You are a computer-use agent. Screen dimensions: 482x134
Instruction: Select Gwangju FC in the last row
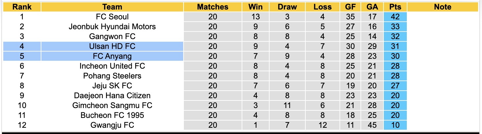point(112,125)
